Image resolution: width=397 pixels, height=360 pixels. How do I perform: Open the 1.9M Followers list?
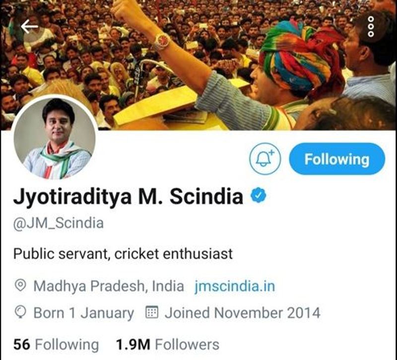168,345
